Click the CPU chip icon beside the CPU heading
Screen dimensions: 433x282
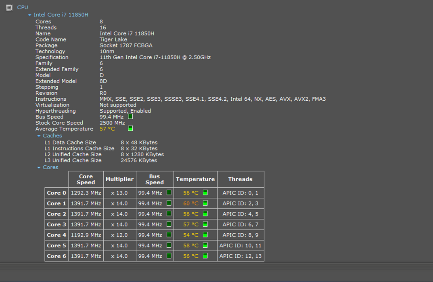click(9, 8)
